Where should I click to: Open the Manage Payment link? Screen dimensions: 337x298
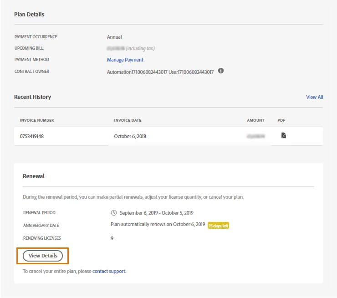point(125,60)
